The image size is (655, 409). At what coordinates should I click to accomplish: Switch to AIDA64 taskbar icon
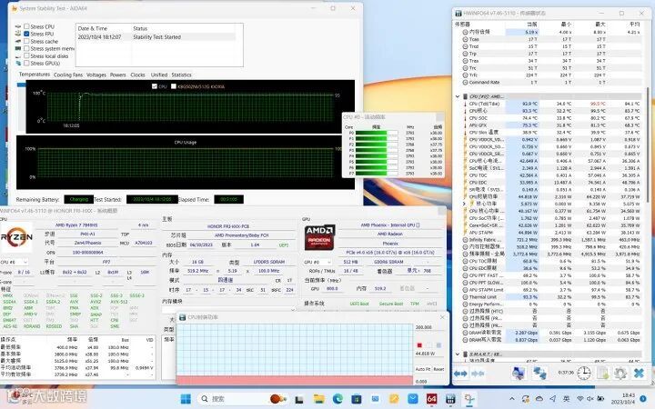coord(431,399)
